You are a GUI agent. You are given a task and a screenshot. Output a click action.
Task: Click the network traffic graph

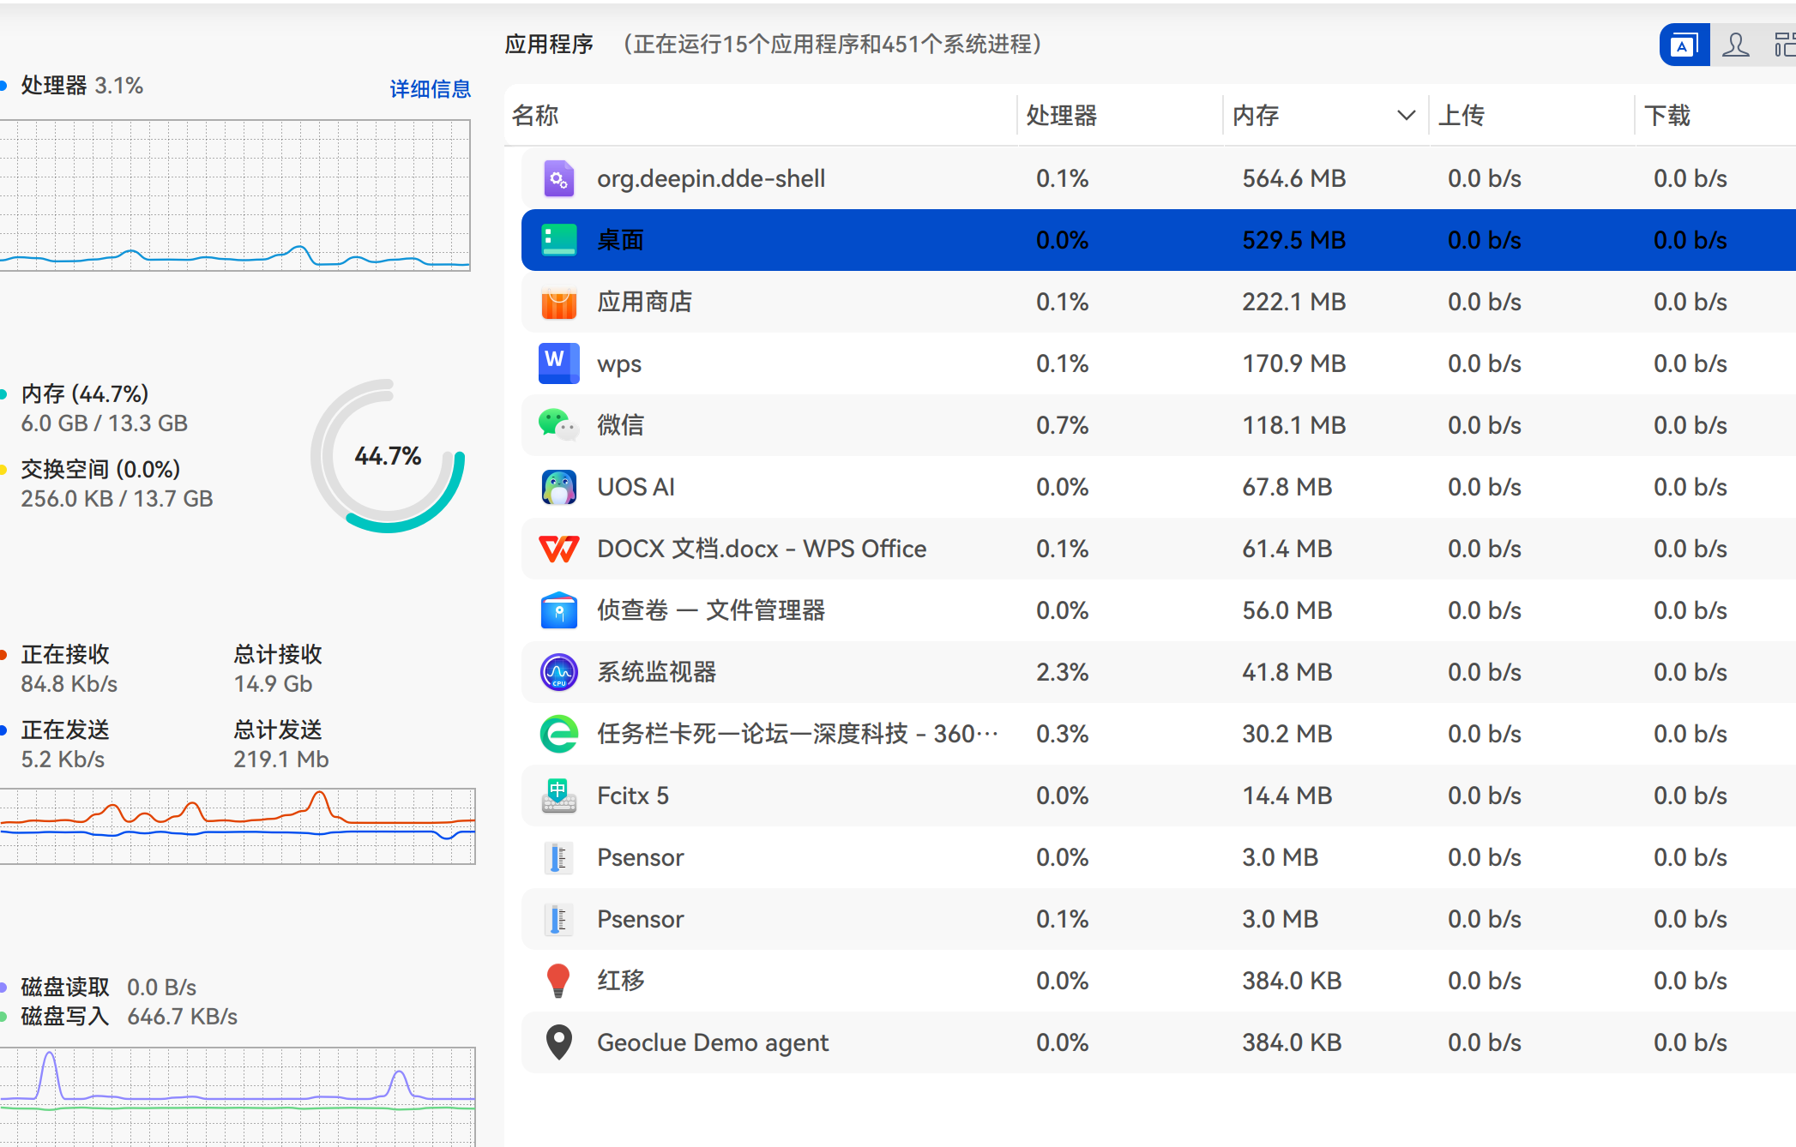238,826
